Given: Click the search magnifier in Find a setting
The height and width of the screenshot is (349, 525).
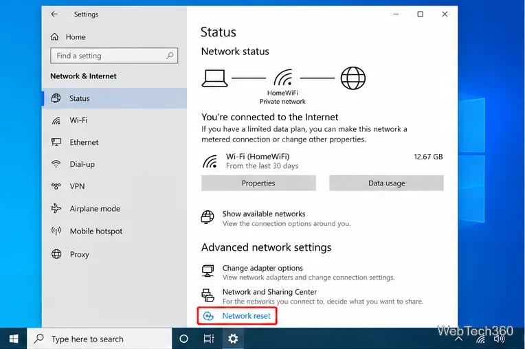Looking at the screenshot, I should pos(170,56).
